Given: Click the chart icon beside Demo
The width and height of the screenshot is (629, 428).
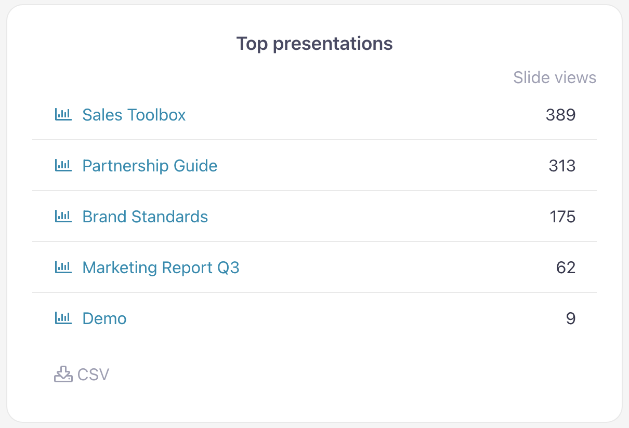Looking at the screenshot, I should coord(63,318).
